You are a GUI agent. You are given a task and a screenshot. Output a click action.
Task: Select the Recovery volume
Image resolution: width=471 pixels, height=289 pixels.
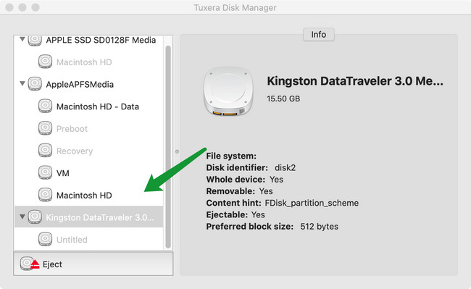pyautogui.click(x=89, y=151)
